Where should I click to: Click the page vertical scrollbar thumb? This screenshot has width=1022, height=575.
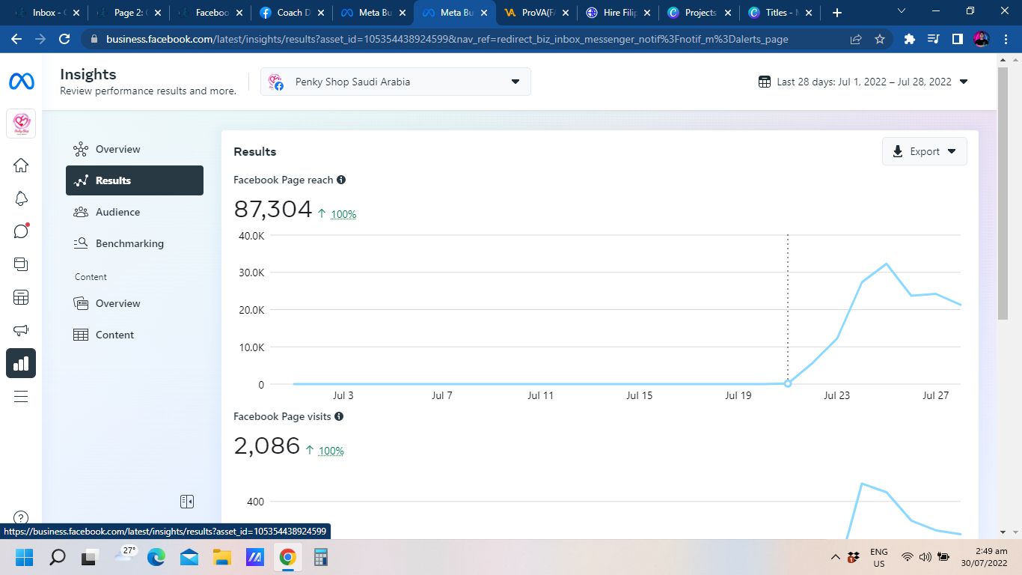1003,195
